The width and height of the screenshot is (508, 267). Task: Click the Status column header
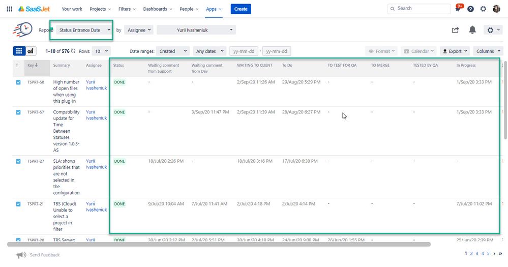[118, 65]
